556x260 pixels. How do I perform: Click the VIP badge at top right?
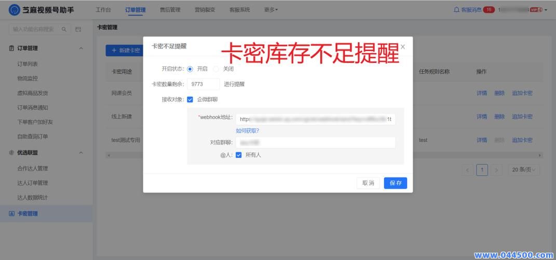click(x=536, y=10)
